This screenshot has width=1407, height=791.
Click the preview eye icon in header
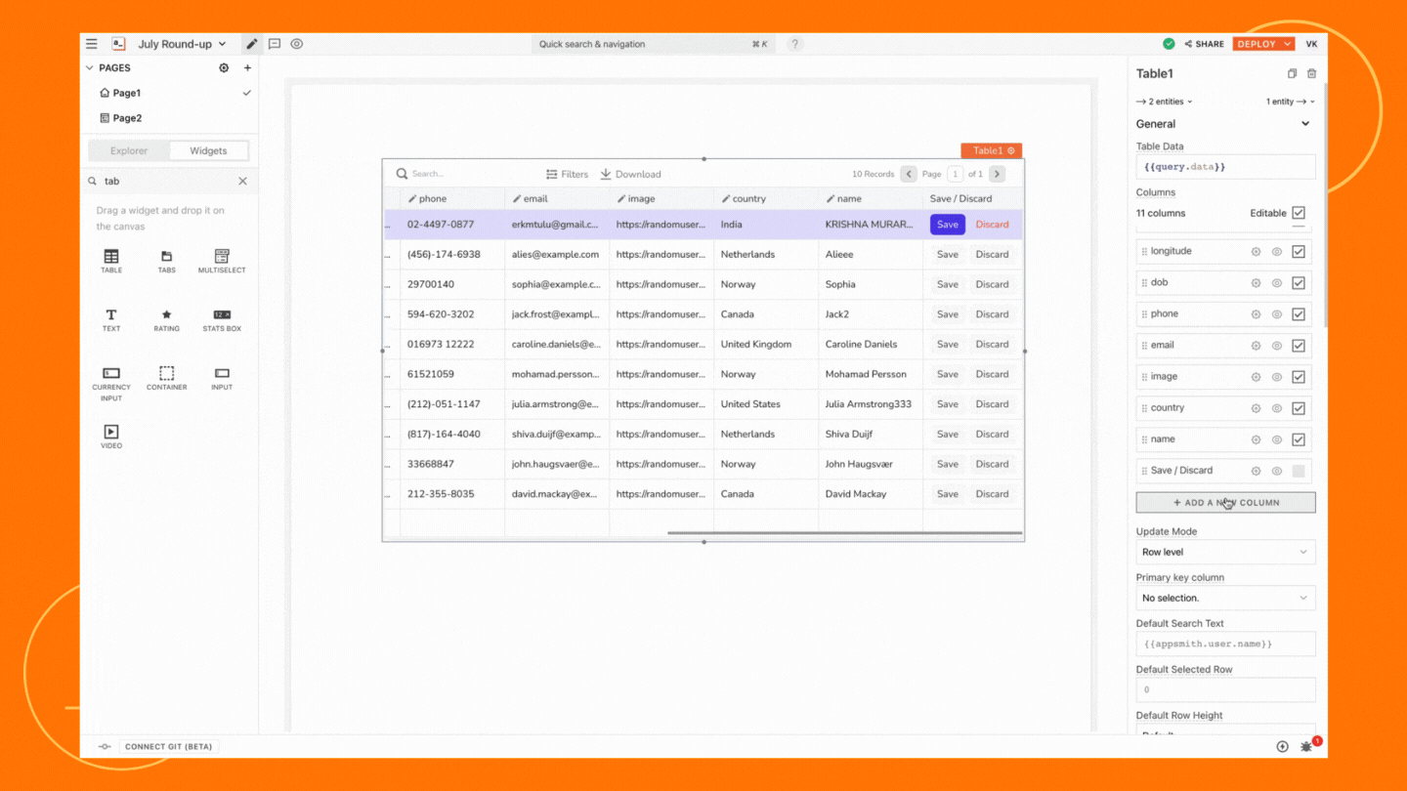pyautogui.click(x=296, y=44)
